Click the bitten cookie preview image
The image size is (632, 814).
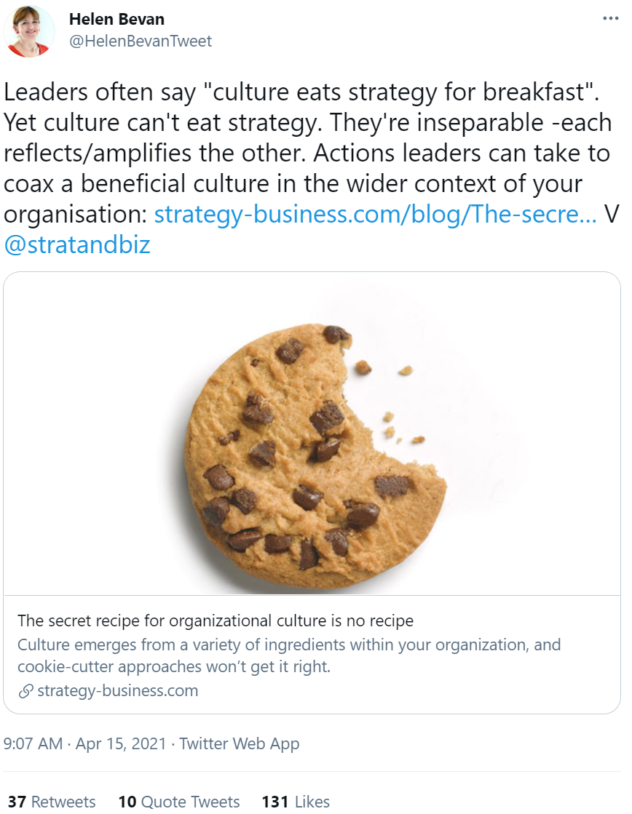click(x=312, y=434)
